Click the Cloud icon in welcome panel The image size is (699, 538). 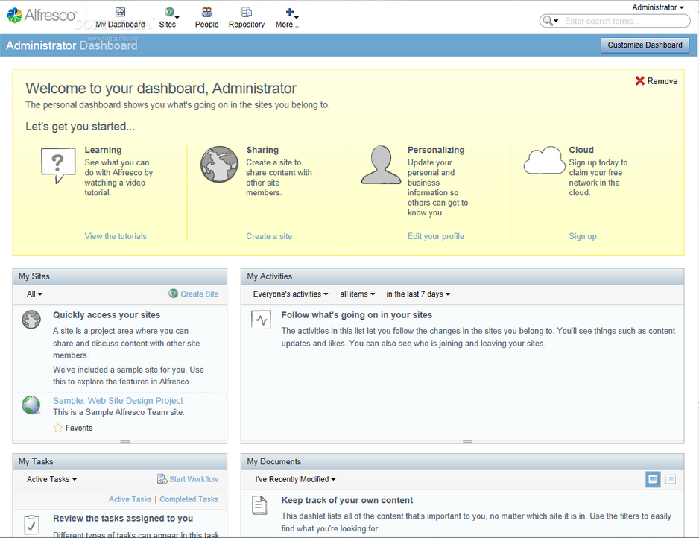click(545, 161)
